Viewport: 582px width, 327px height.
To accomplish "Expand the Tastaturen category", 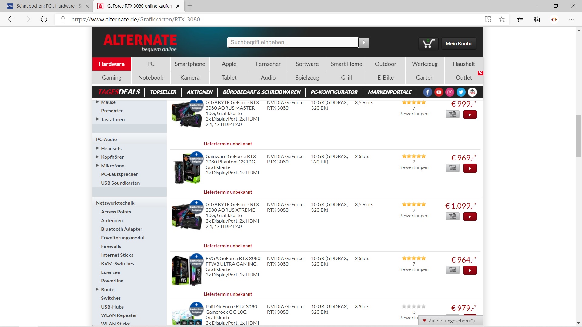I will click(97, 119).
